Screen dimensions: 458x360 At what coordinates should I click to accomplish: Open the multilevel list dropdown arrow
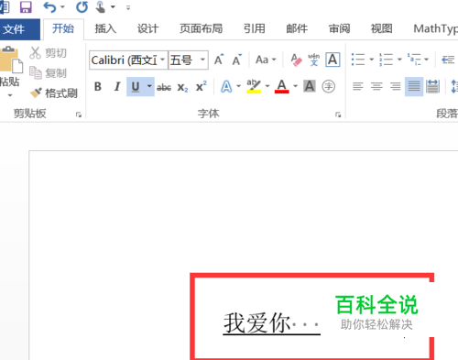pyautogui.click(x=427, y=60)
